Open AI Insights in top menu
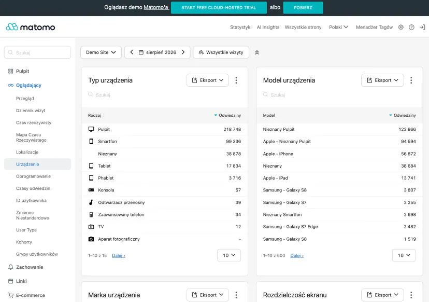 click(x=268, y=27)
